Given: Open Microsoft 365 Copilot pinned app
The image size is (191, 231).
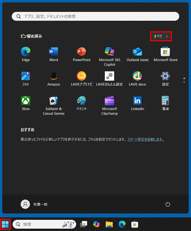Looking at the screenshot, I should (110, 57).
